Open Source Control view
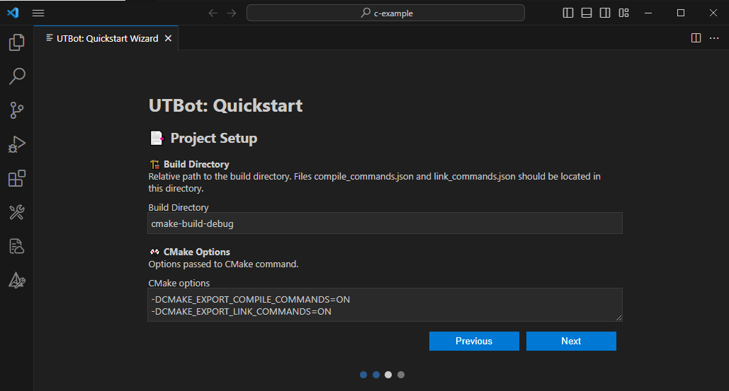The height and width of the screenshot is (391, 729). 16,110
